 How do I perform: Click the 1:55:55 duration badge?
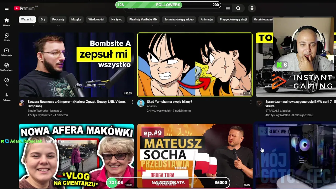(x=128, y=93)
